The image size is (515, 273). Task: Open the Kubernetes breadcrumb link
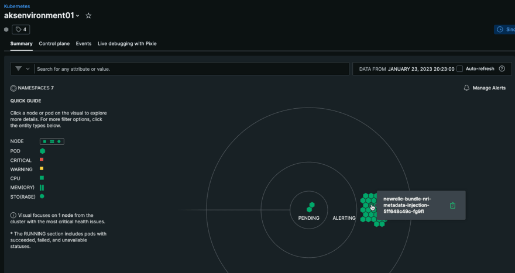(x=17, y=6)
